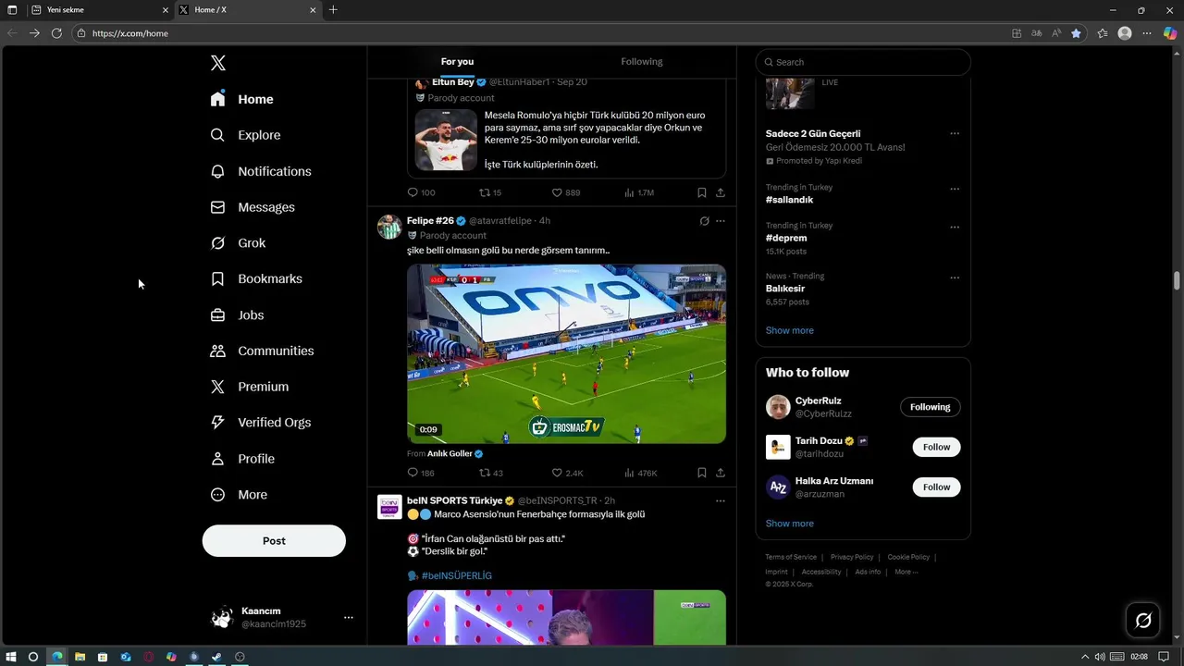This screenshot has height=666, width=1184.
Task: Open Anlık Goller source link
Action: click(450, 454)
